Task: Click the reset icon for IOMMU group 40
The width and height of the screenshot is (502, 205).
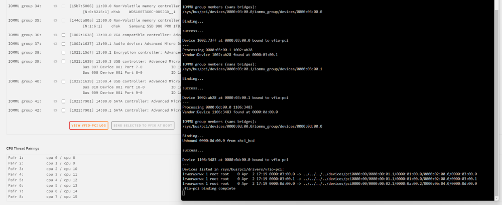Action: 55,82
